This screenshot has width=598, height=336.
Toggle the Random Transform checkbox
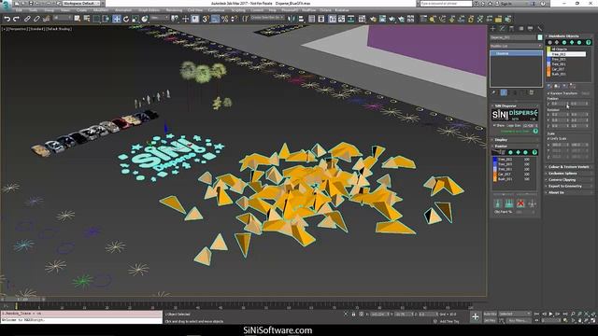[x=548, y=93]
